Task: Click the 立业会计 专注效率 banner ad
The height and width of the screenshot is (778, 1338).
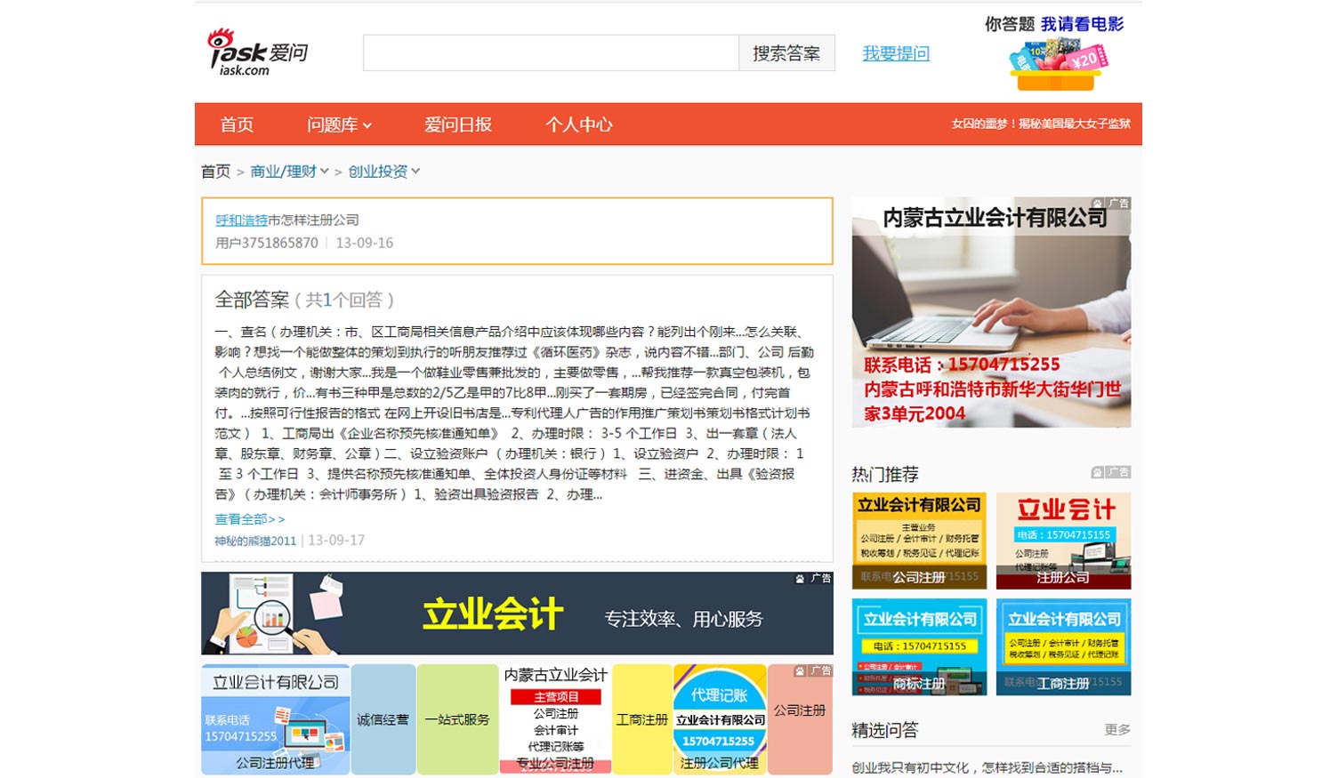Action: 517,614
